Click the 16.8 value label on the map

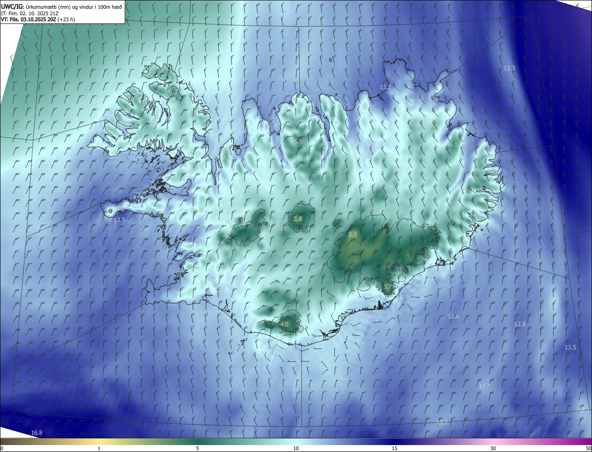(x=37, y=433)
